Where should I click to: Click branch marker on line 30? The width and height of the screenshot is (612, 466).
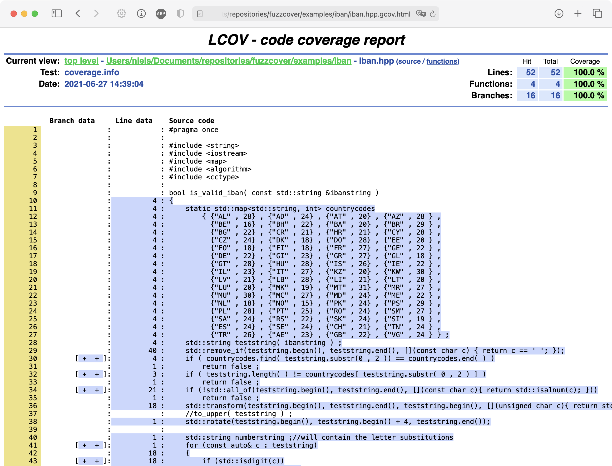point(91,358)
